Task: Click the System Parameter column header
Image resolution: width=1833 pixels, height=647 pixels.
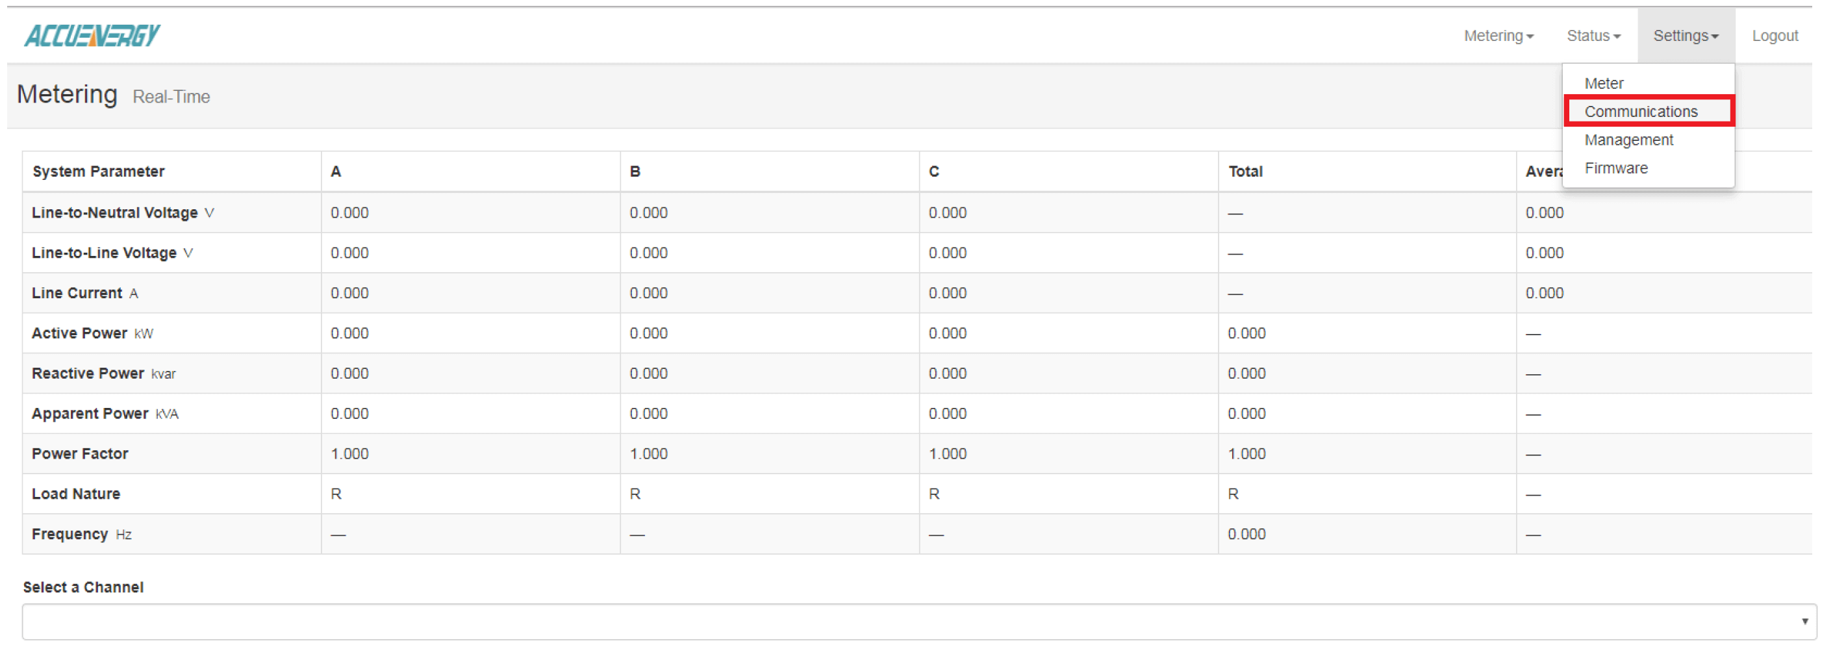Action: coord(98,171)
